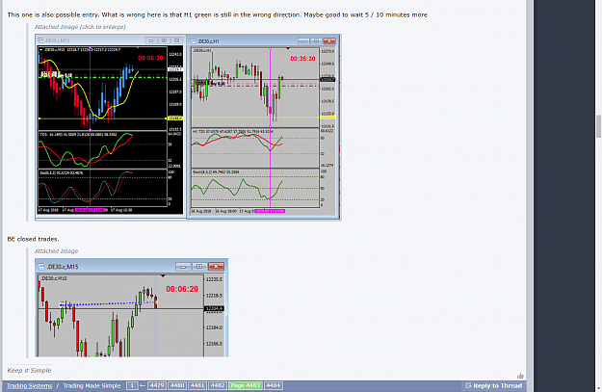
Task: Click the current Page 4483 indicator
Action: click(246, 386)
